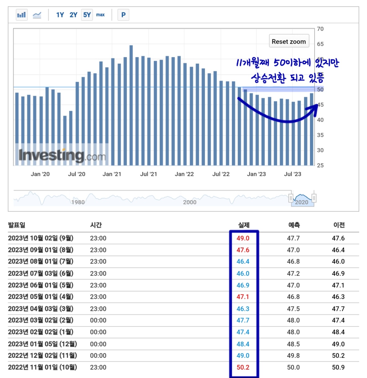Click the 시간 column header
Screen dimensions: 367x378
click(x=96, y=225)
